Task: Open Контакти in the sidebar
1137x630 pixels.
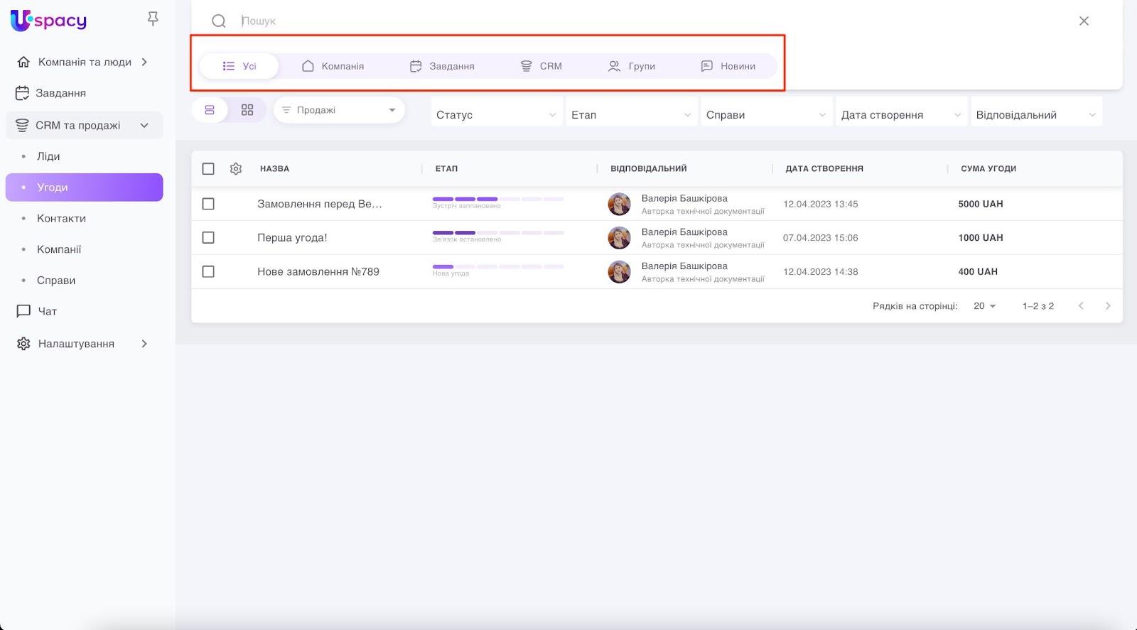Action: (x=61, y=219)
